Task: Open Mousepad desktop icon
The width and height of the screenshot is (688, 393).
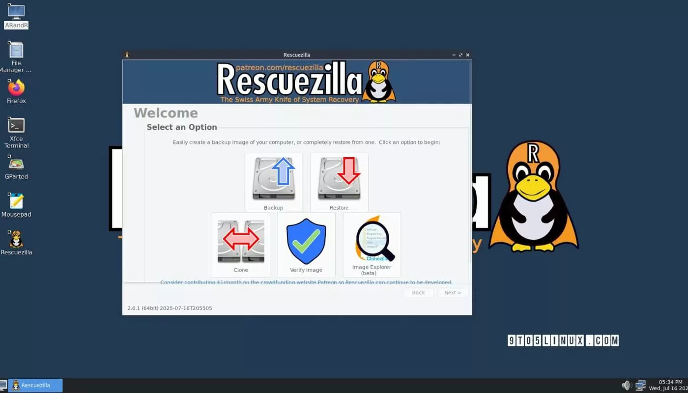Action: pyautogui.click(x=16, y=205)
